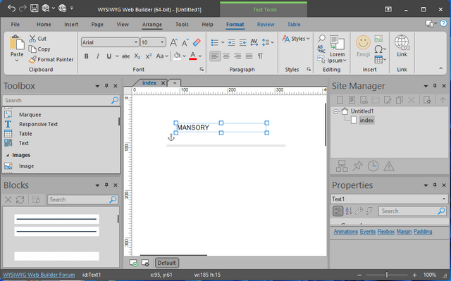Open the Styles dropdown
Viewport: 451px width, 281px height.
point(296,39)
